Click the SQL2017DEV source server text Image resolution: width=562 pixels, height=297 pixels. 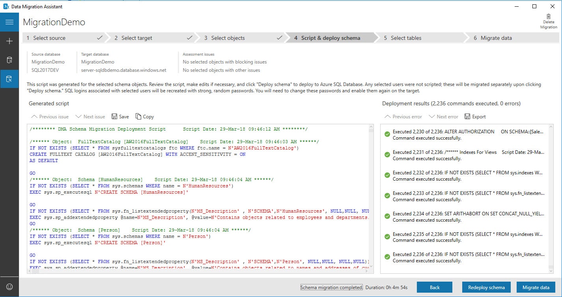pos(45,70)
